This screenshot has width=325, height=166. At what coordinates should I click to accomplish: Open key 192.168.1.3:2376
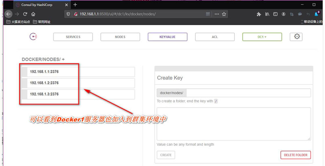point(78,94)
